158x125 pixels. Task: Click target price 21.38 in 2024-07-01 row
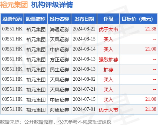151,109
